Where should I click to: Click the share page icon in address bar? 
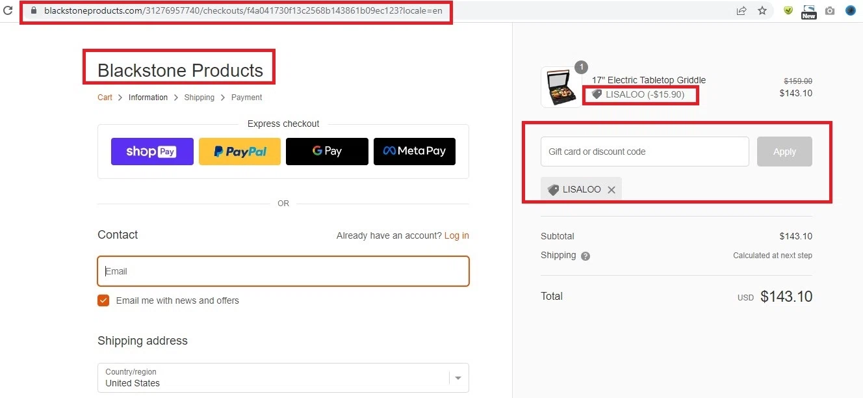point(741,11)
